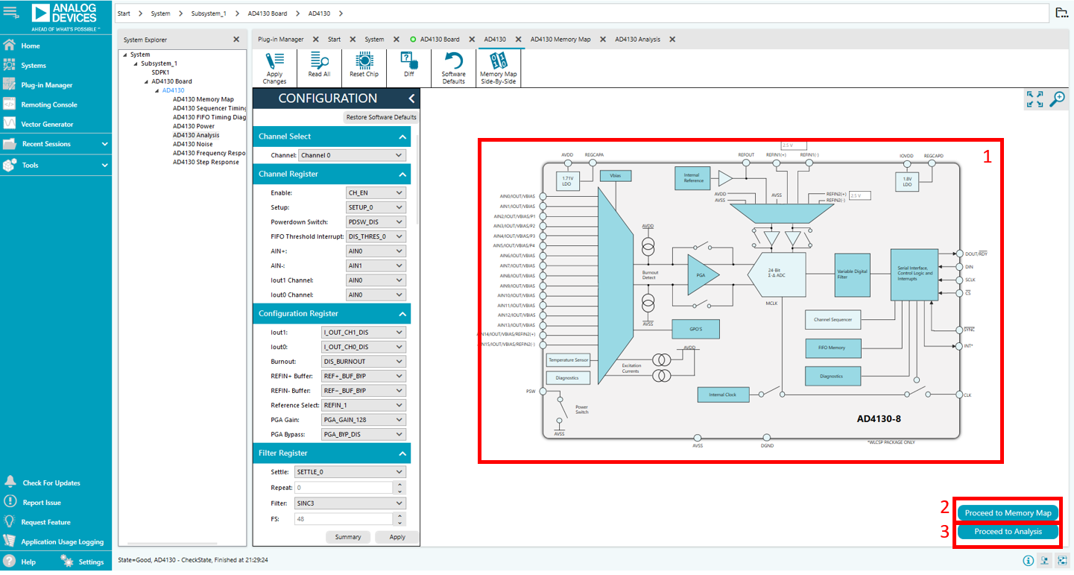Click Restore Software Defaults button
This screenshot has height=575, width=1074.
[381, 117]
